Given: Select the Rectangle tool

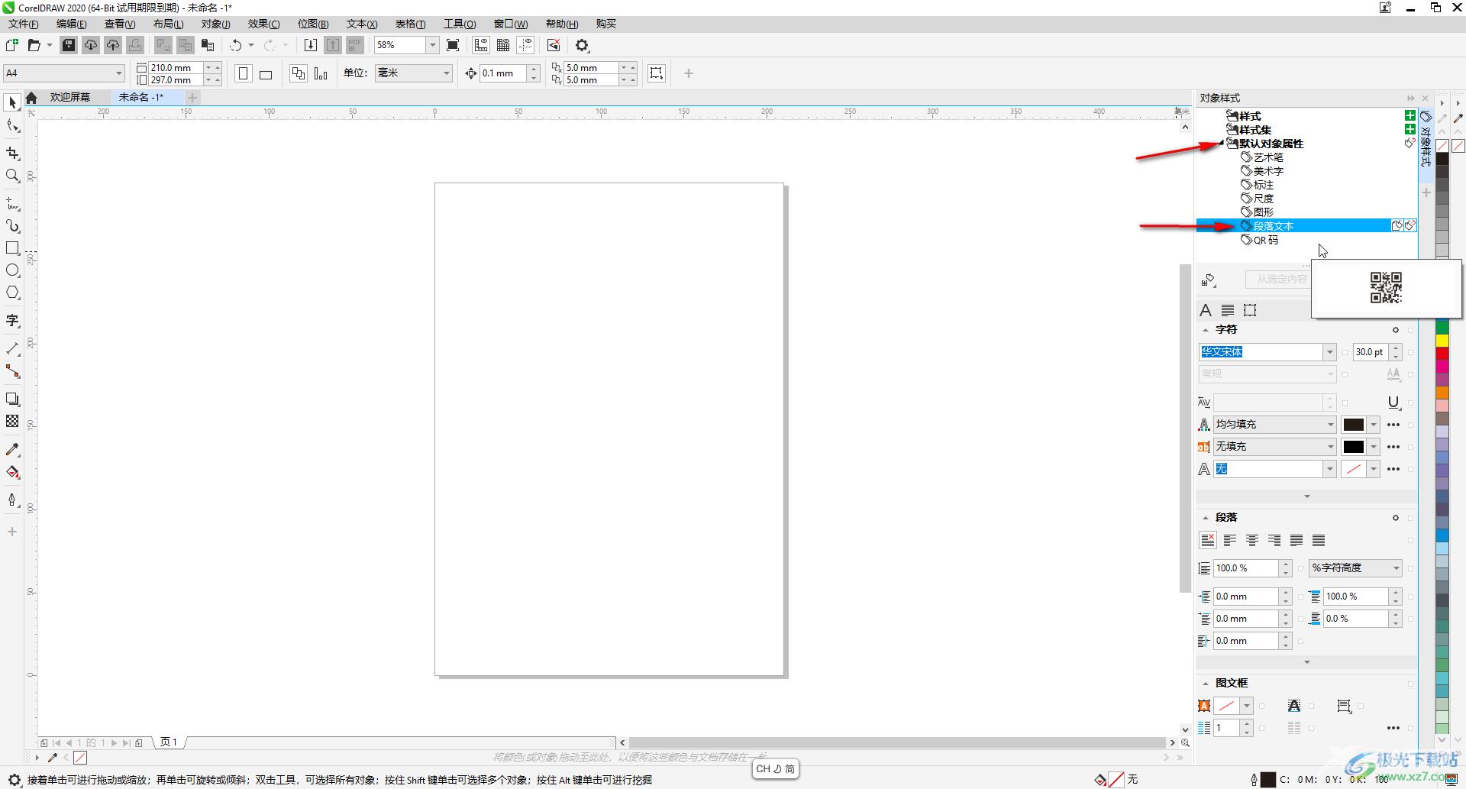Looking at the screenshot, I should pos(12,248).
